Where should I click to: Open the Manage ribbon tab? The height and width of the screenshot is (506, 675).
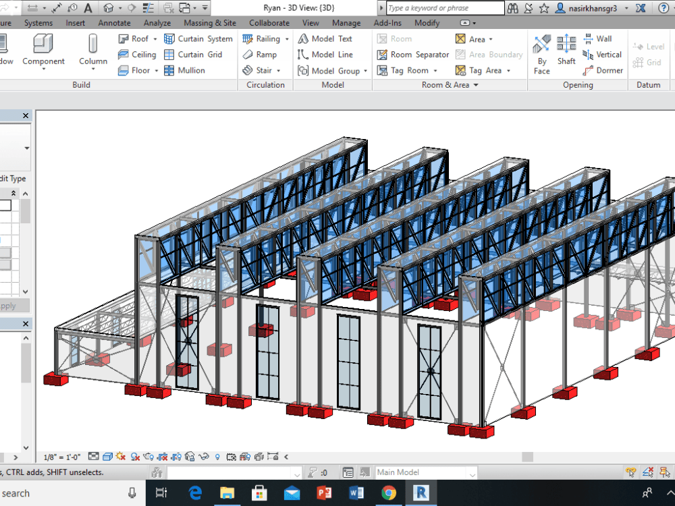(x=346, y=22)
